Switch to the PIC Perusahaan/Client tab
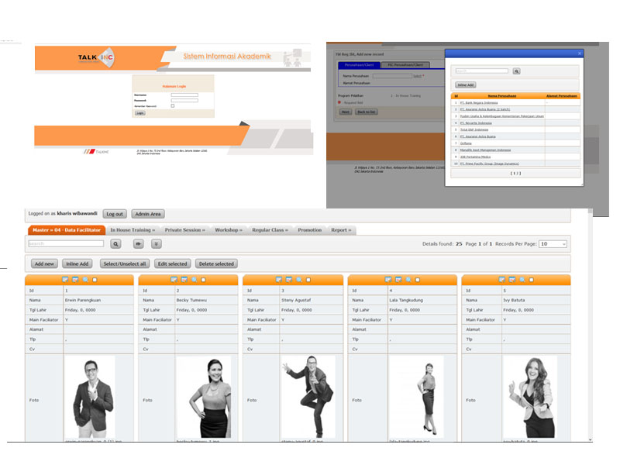Viewport: 620px width, 465px height. click(x=406, y=65)
